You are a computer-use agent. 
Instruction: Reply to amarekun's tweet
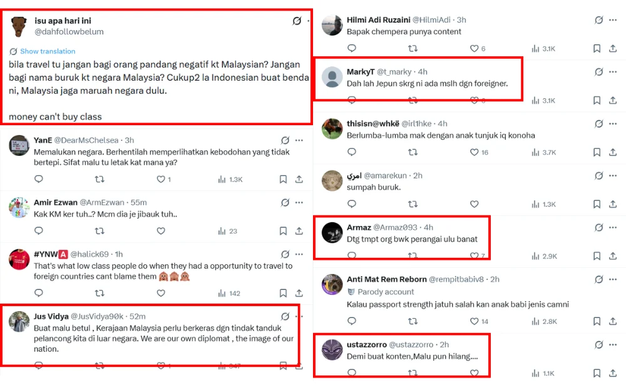coord(352,204)
